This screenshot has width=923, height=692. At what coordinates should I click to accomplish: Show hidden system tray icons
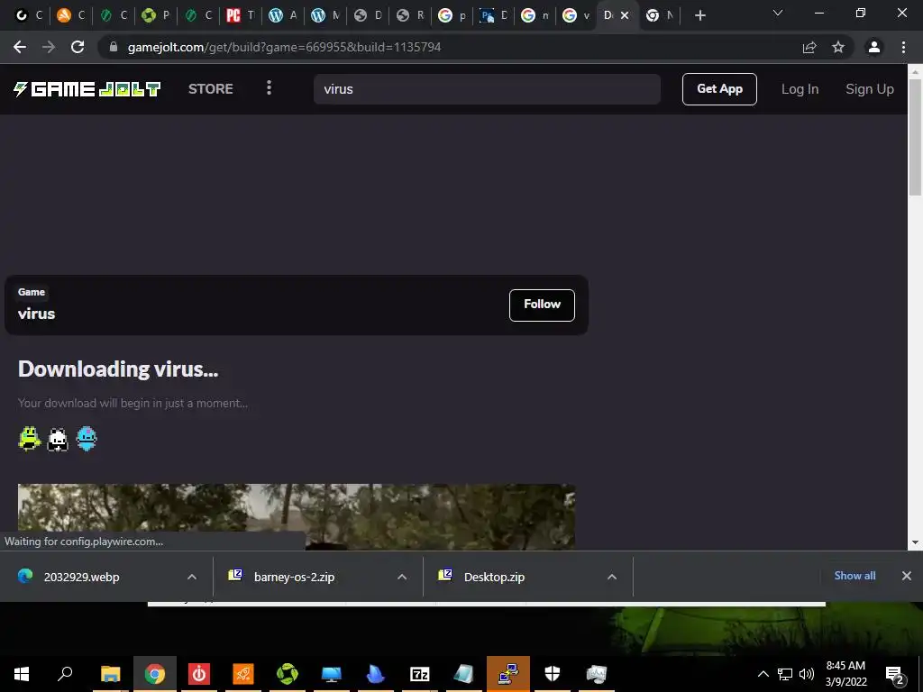(763, 674)
